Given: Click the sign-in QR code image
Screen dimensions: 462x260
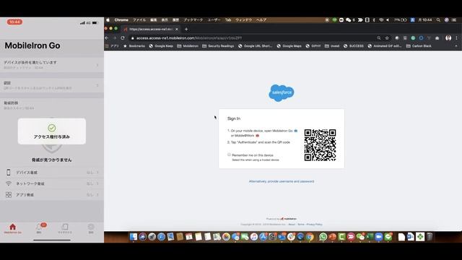Looking at the screenshot, I should tap(320, 145).
